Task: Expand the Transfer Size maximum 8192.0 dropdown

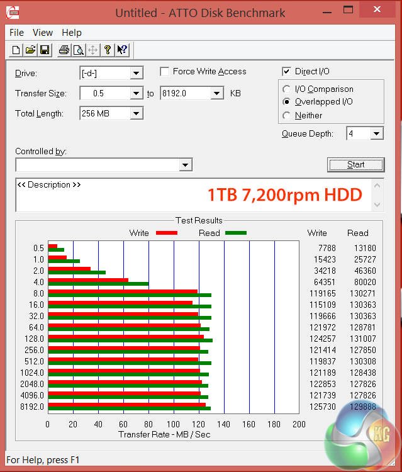Action: click(x=216, y=93)
